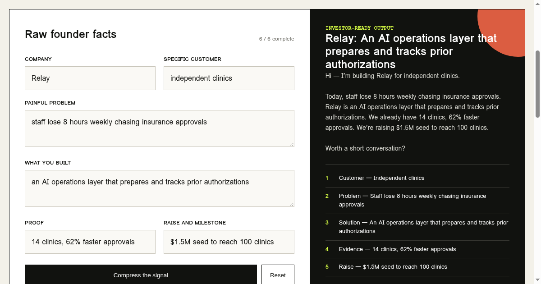
Task: Focus the Specific Customer field
Action: pos(229,78)
